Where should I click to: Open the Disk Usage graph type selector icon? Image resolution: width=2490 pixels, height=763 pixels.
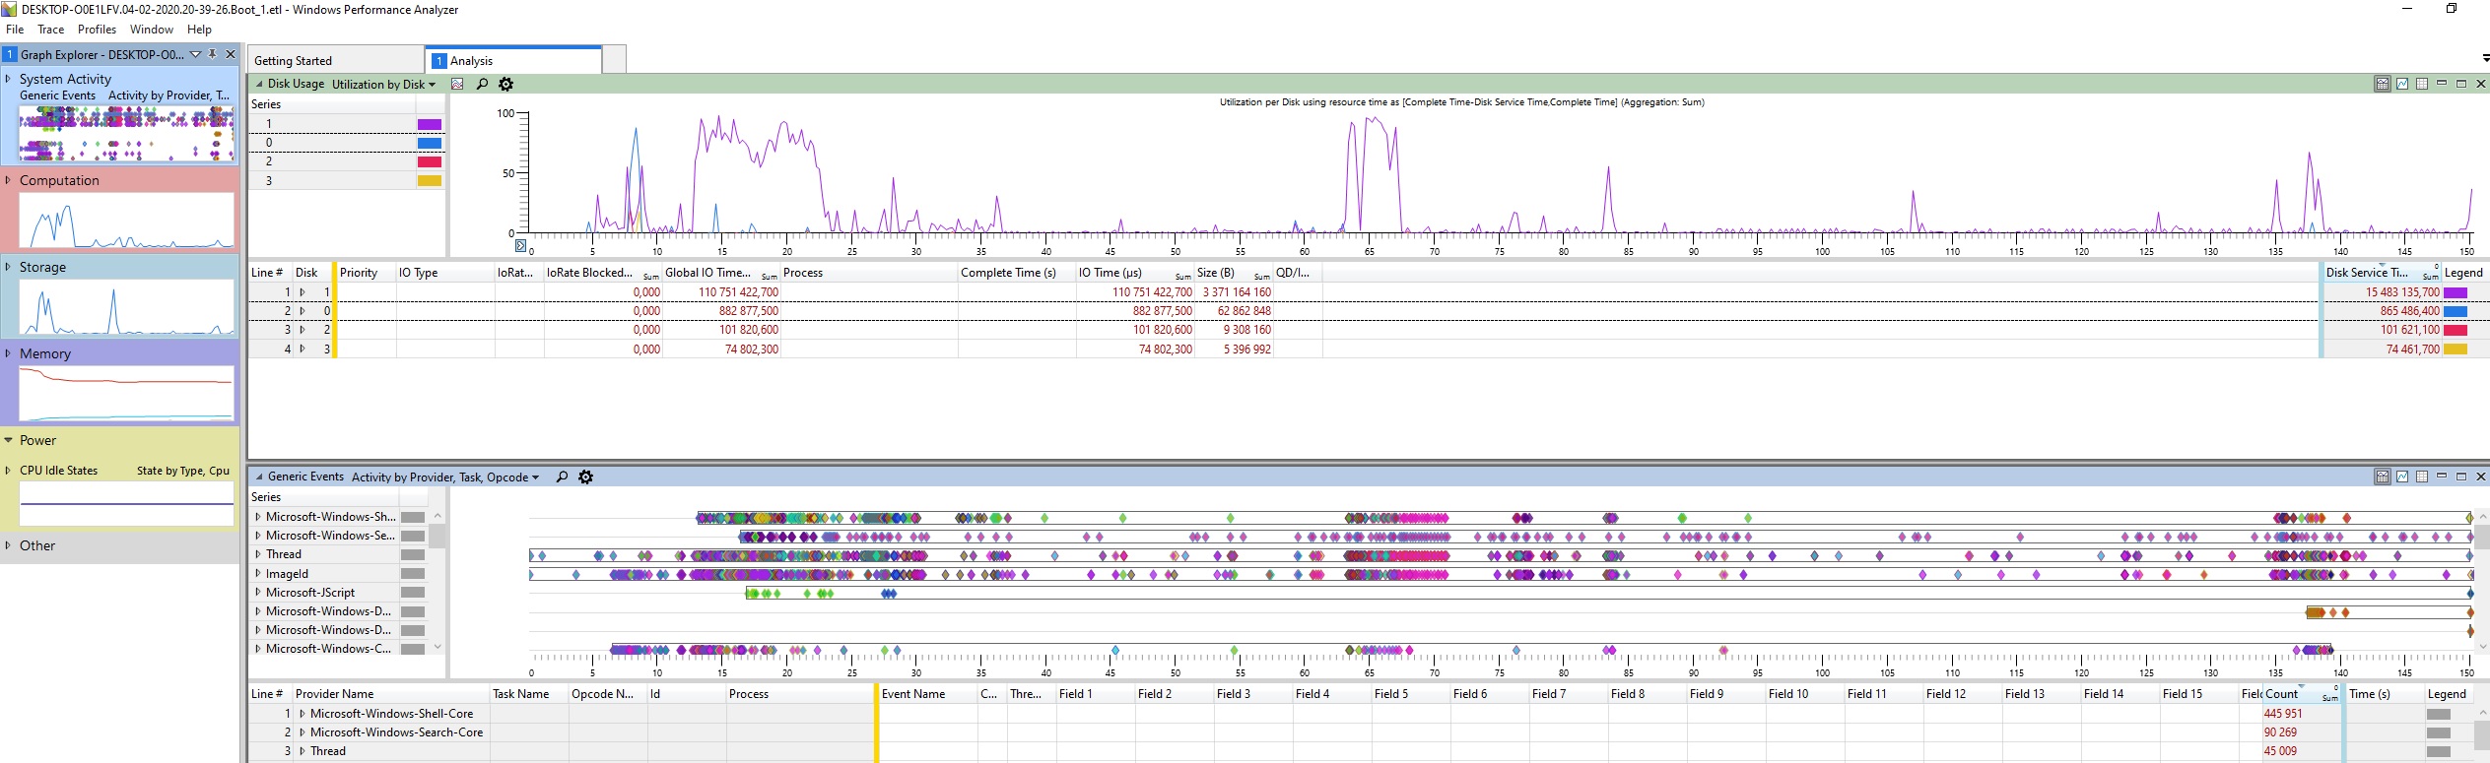coord(457,85)
